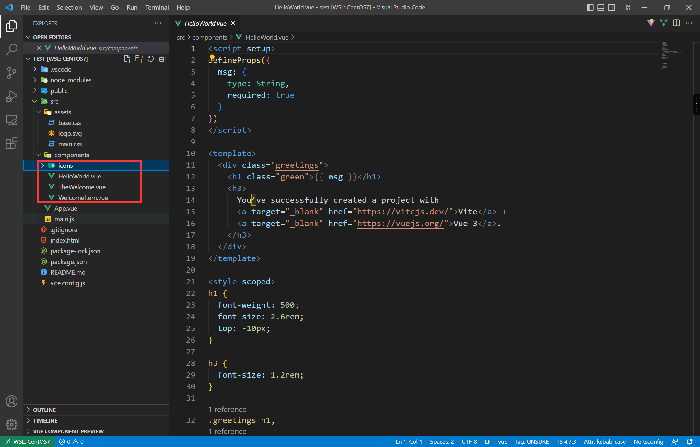Open package.json in the file tree

[x=68, y=262]
